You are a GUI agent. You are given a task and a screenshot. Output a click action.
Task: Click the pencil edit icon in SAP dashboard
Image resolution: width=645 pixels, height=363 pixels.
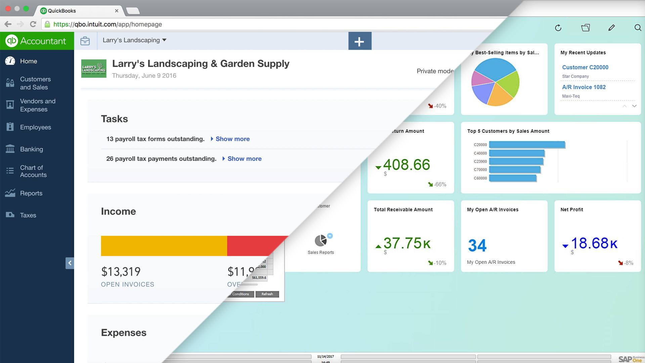[x=611, y=28]
